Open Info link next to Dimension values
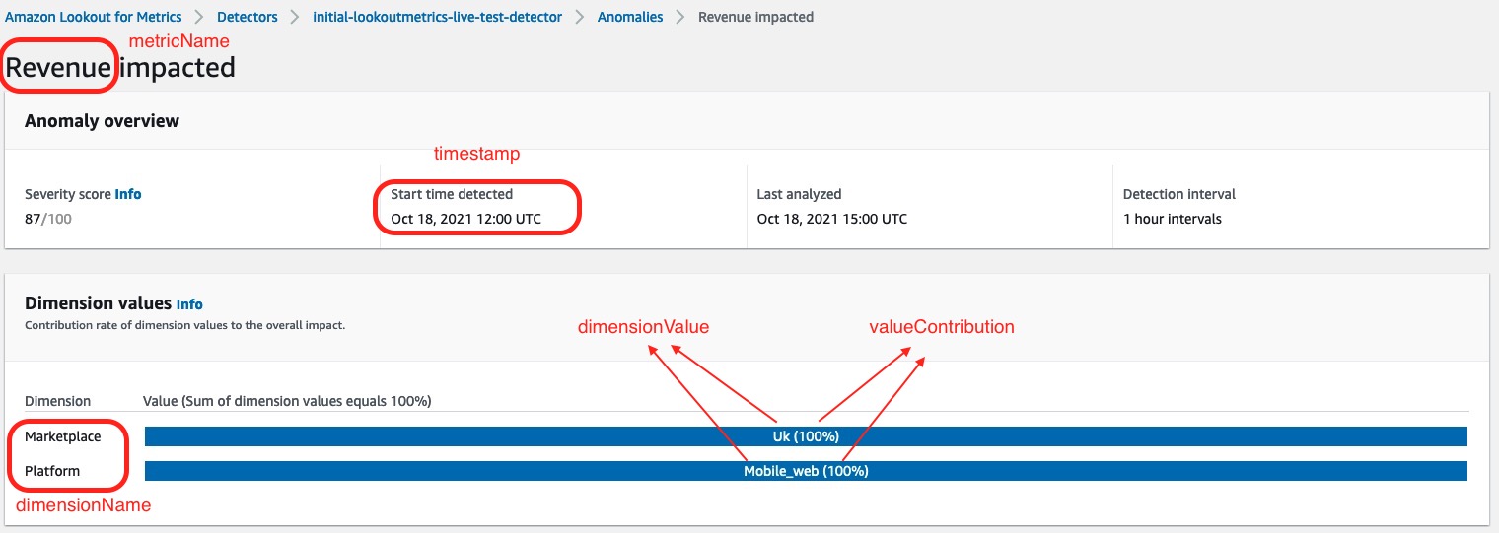 189,304
